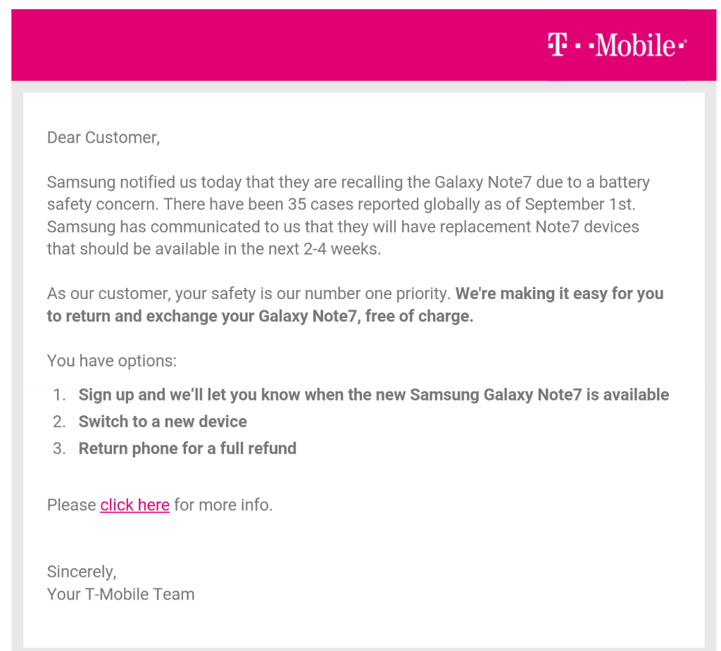Click option 3 'Return phone for a full refund'
721x651 pixels.
(x=187, y=448)
